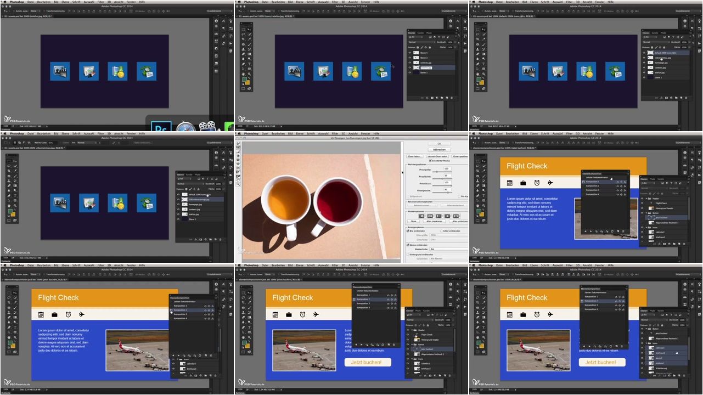Click previous layer comp arrow, middle-right screenshot
This screenshot has height=395, width=703.
click(586, 232)
